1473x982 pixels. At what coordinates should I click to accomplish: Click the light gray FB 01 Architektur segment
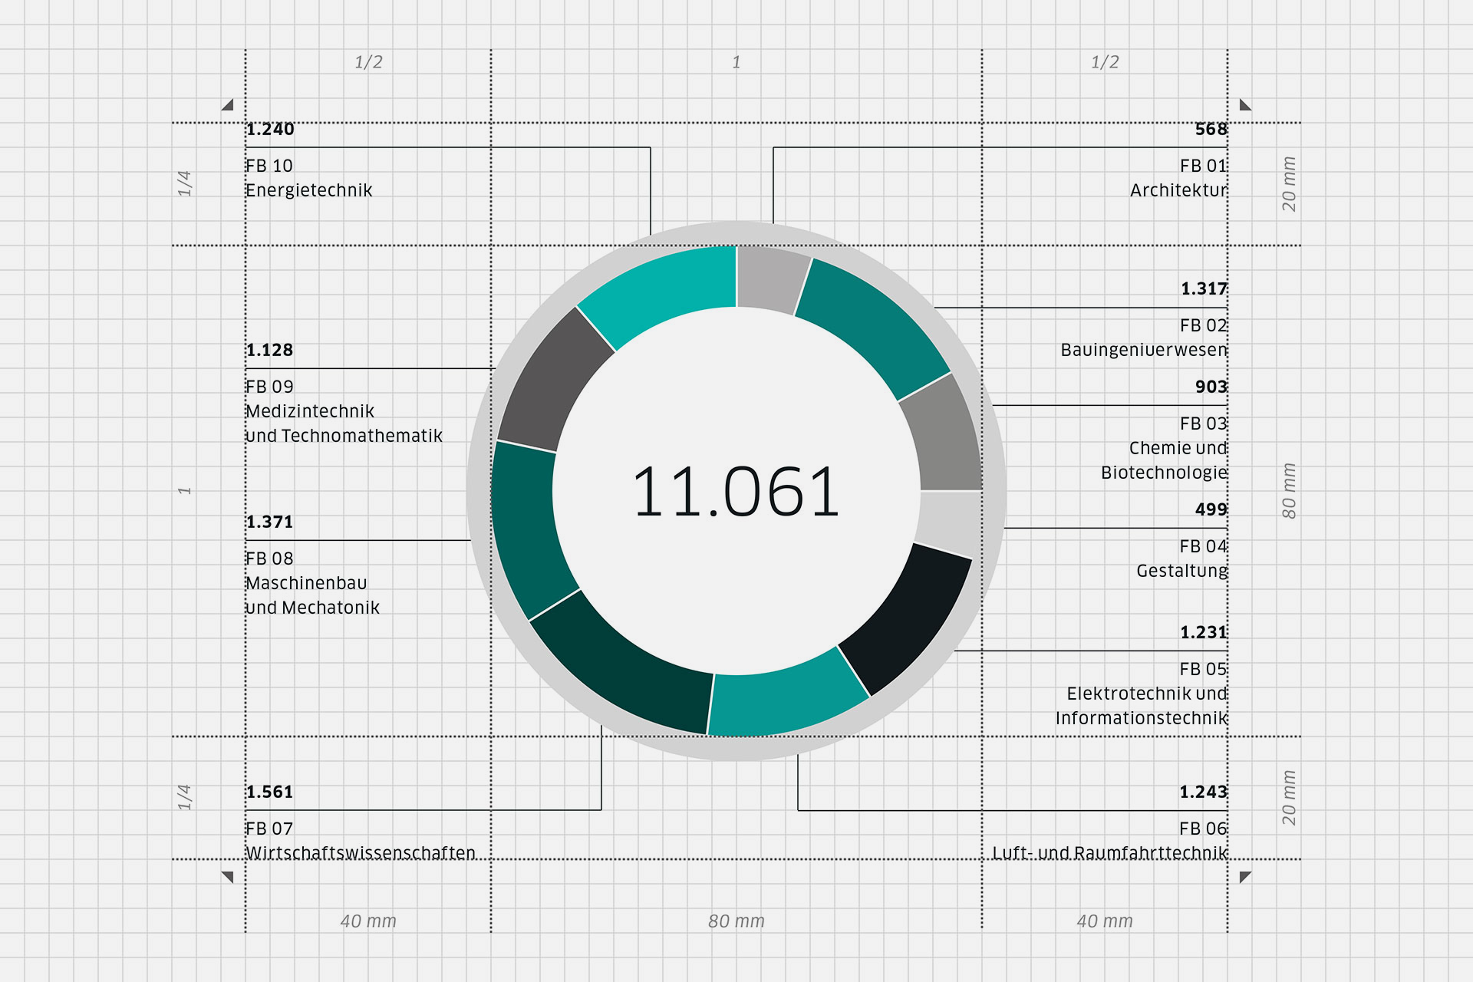pos(770,279)
